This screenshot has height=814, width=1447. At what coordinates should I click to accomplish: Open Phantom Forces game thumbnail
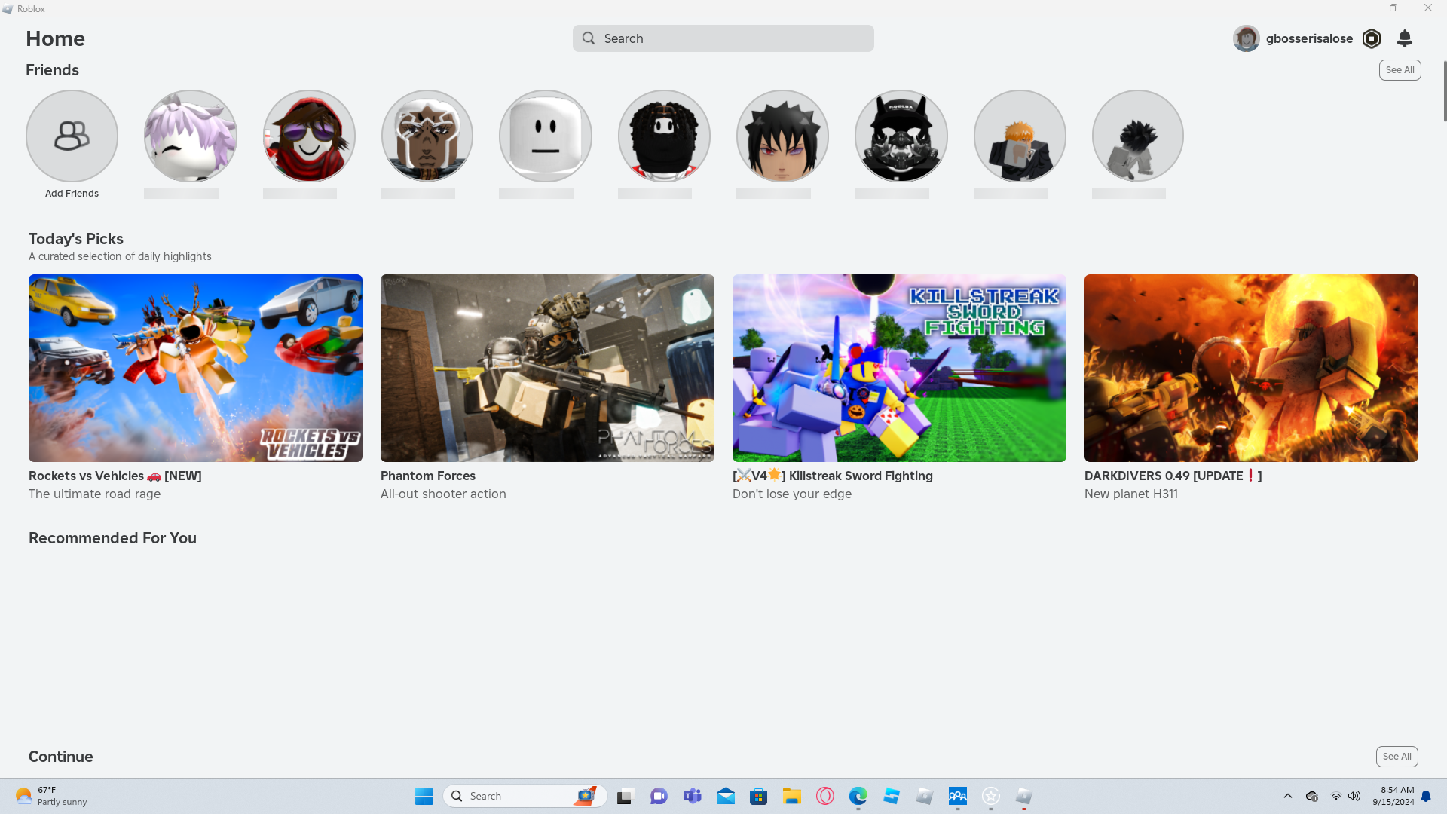(x=547, y=368)
